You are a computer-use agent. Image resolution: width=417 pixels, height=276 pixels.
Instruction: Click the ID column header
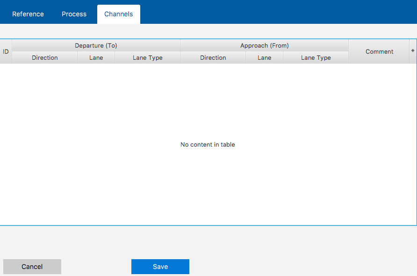tap(6, 51)
